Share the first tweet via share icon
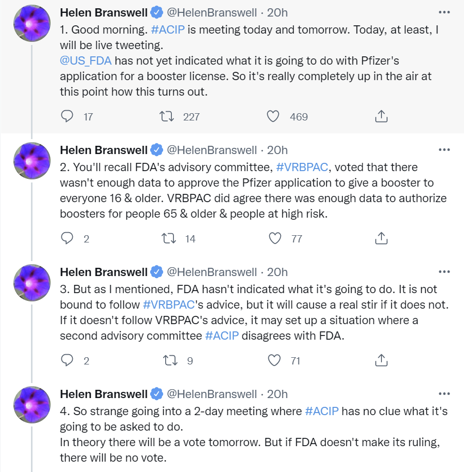The width and height of the screenshot is (464, 472). pyautogui.click(x=381, y=116)
